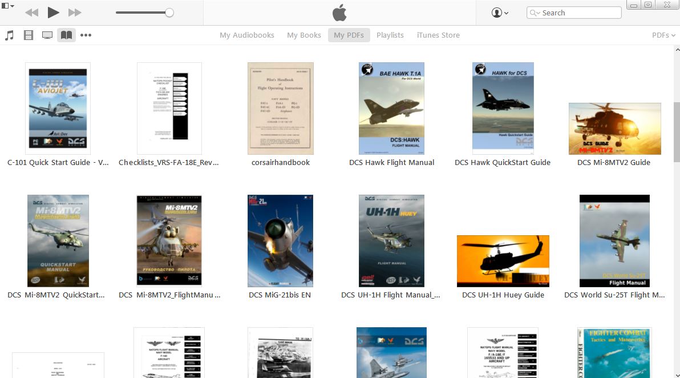Switch to the TV Shows library icon

(x=47, y=35)
